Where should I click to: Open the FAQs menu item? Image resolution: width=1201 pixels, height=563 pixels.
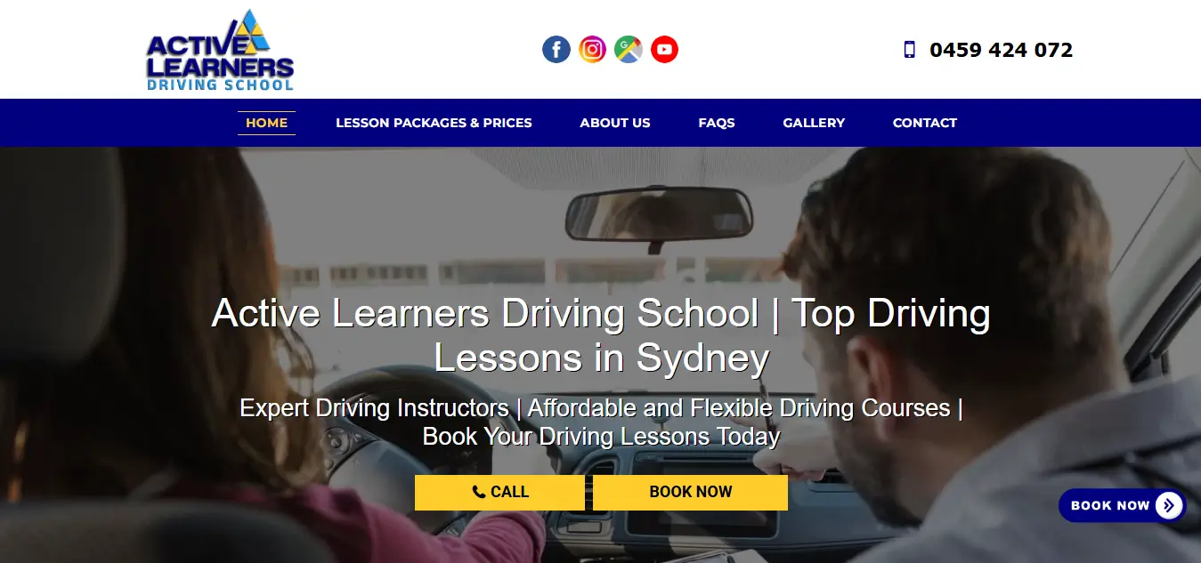717,123
